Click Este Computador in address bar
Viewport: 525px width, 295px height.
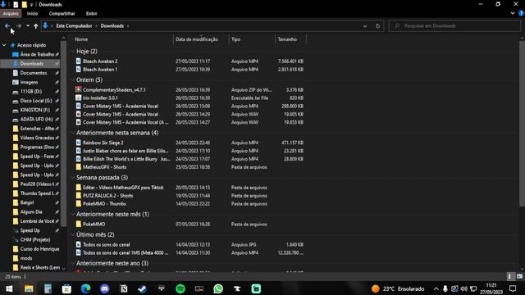pyautogui.click(x=74, y=25)
